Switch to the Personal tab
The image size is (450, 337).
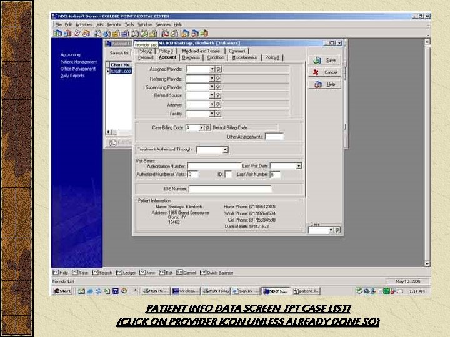pyautogui.click(x=146, y=57)
